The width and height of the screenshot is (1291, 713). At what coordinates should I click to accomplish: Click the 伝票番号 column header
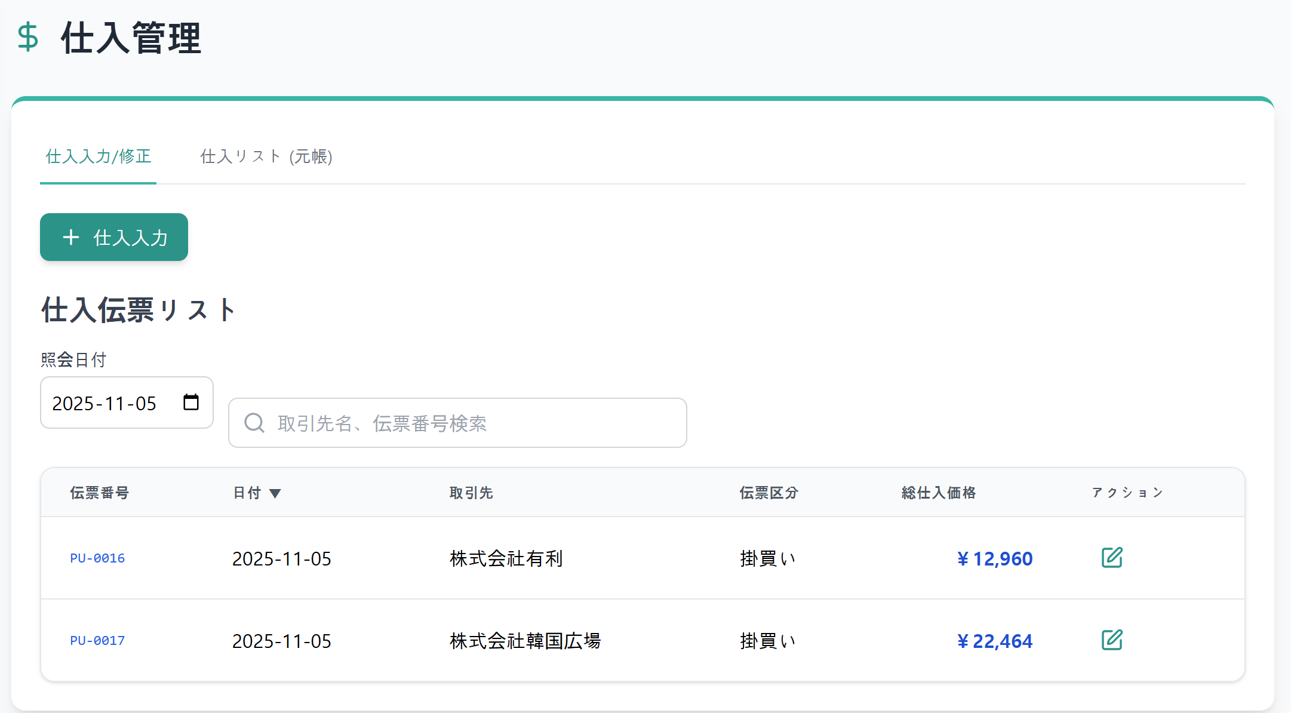pos(99,493)
